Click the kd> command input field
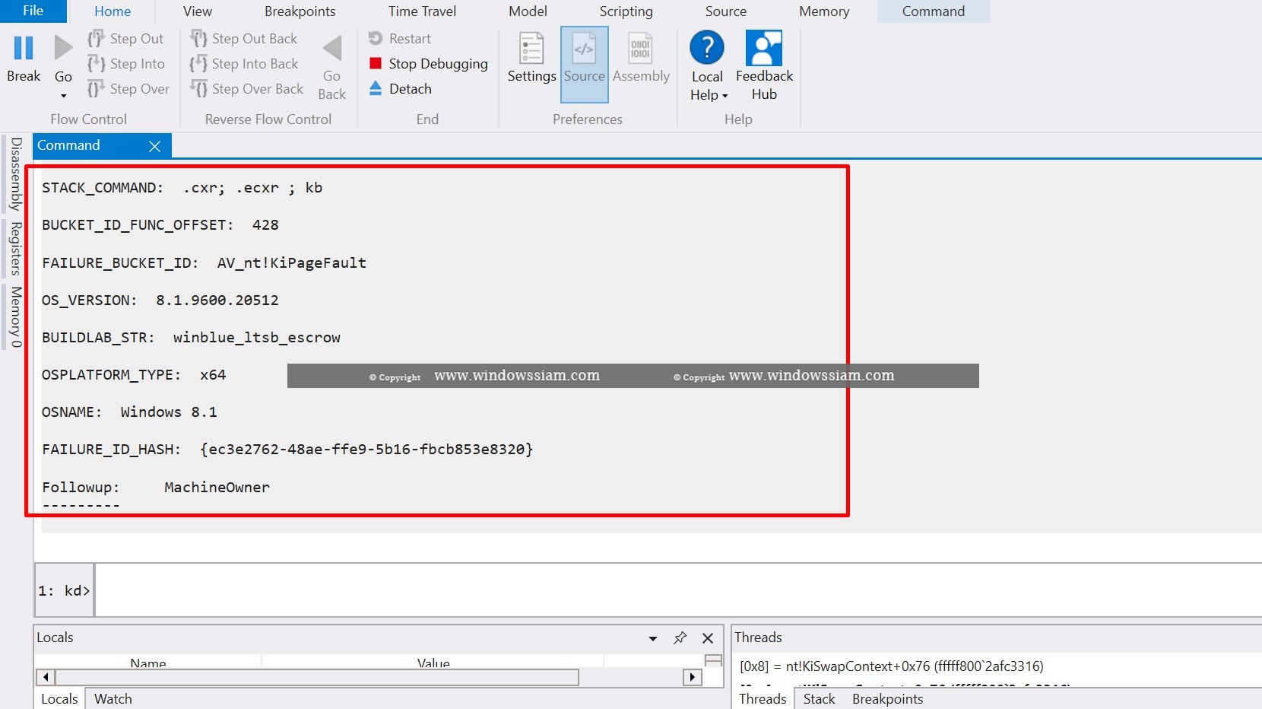 [x=677, y=590]
